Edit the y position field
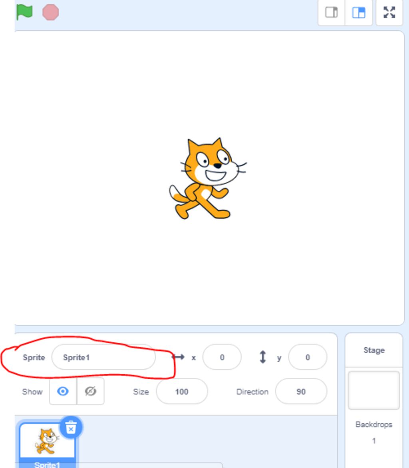This screenshot has height=468, width=409. point(308,357)
